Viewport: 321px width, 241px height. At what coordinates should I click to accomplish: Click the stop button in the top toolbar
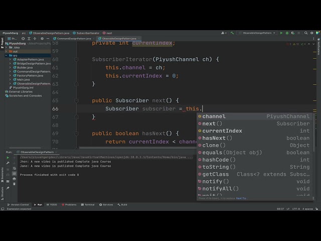[x=299, y=33]
